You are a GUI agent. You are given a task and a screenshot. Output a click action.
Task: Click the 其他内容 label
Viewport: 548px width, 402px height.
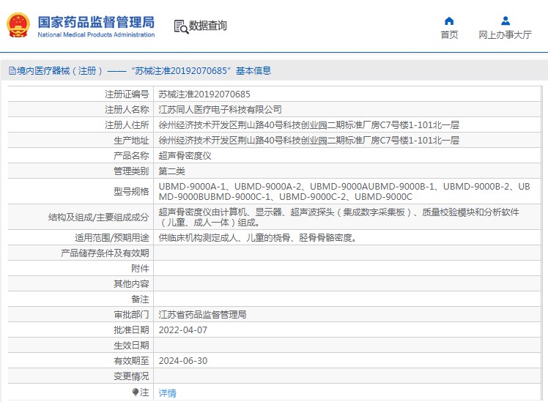tap(131, 284)
